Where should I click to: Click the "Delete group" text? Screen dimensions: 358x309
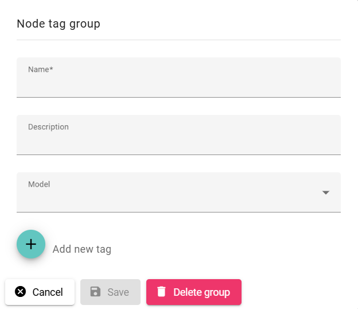[201, 292]
